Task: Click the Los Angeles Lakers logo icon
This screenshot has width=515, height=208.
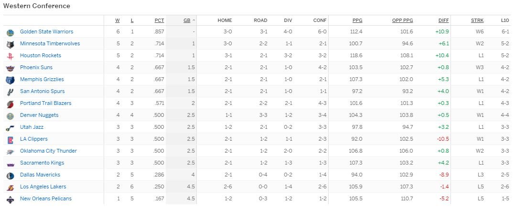Action: (11, 187)
